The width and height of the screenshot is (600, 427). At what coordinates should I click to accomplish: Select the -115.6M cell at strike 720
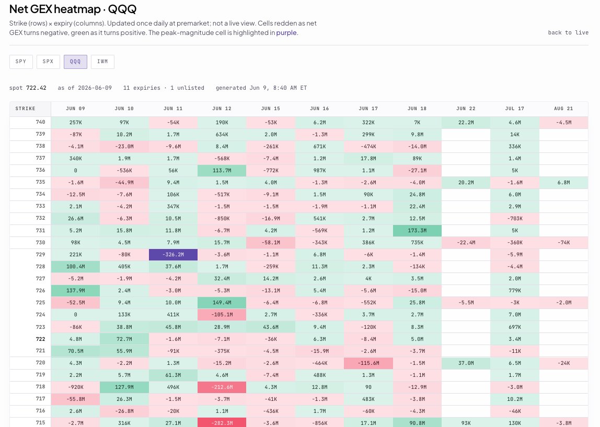point(368,363)
